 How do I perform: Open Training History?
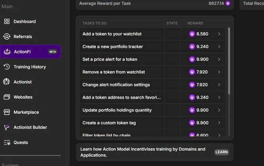point(30,67)
